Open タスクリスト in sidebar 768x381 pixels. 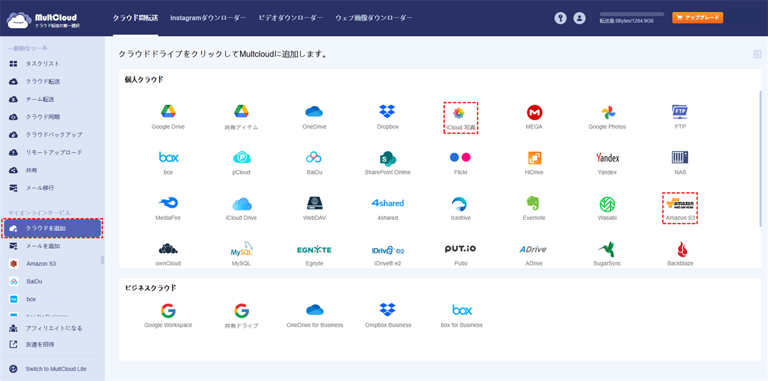(42, 64)
